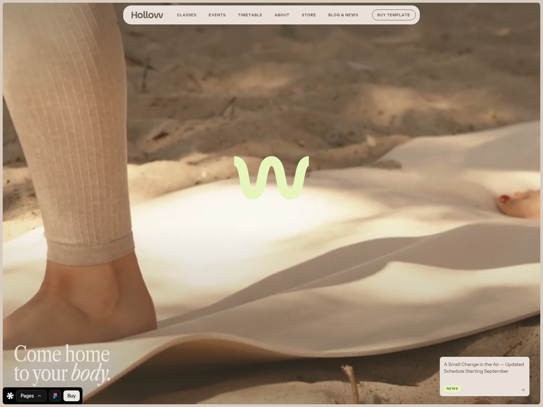Open the Figma icon button

55,396
